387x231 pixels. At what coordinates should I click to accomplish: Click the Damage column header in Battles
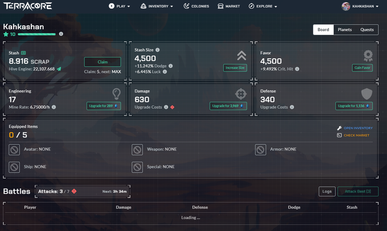[x=123, y=207]
